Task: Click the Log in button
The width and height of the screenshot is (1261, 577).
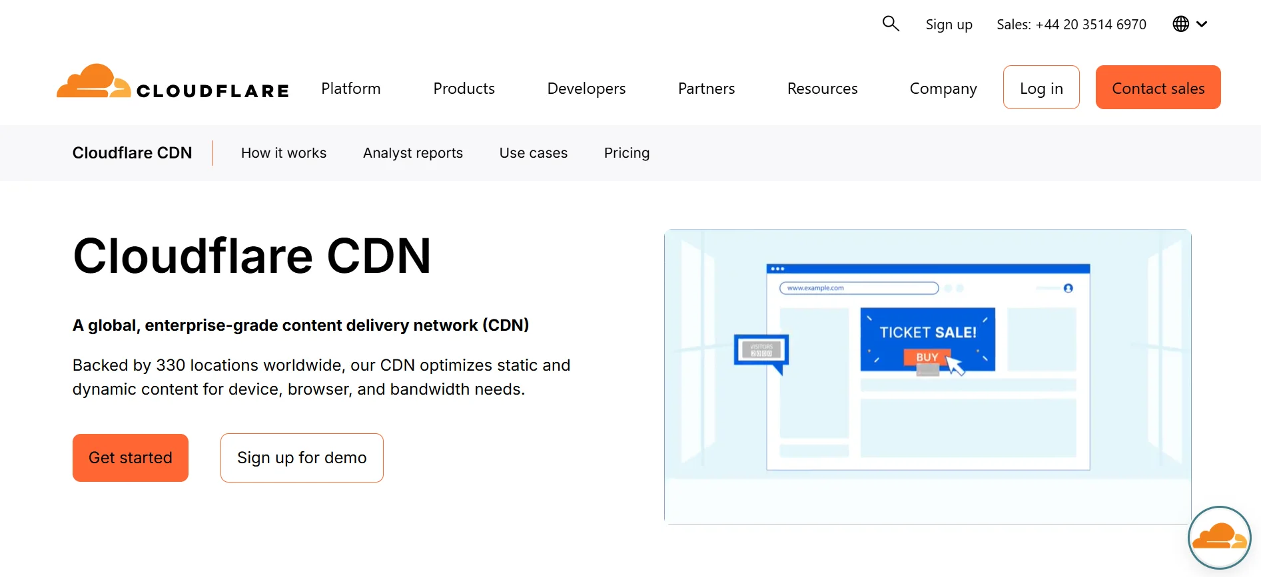Action: (1041, 87)
